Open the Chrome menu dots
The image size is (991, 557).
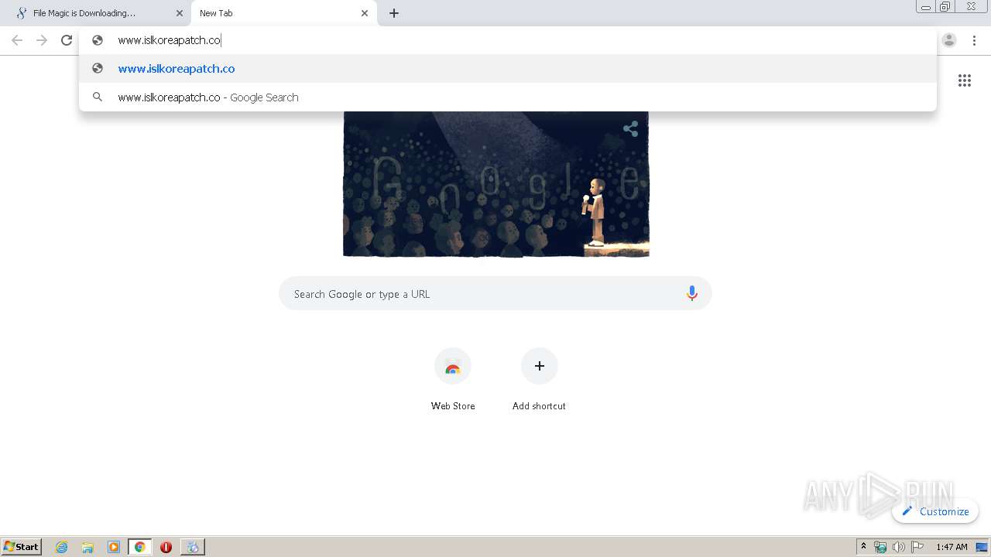point(974,40)
